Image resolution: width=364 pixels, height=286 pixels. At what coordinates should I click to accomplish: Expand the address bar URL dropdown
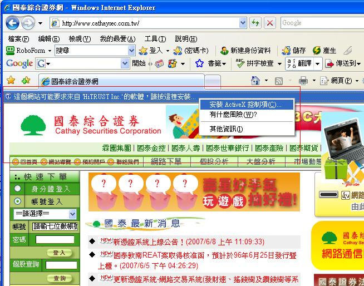[x=243, y=23]
